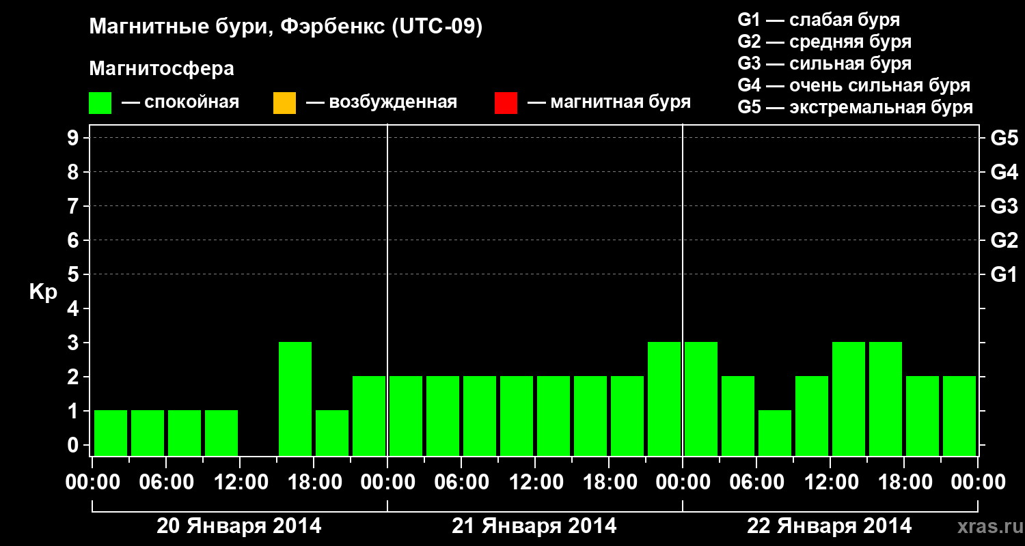Image resolution: width=1025 pixels, height=546 pixels.
Task: Click the last Kp 2 bar on 20 January
Action: 369,416
